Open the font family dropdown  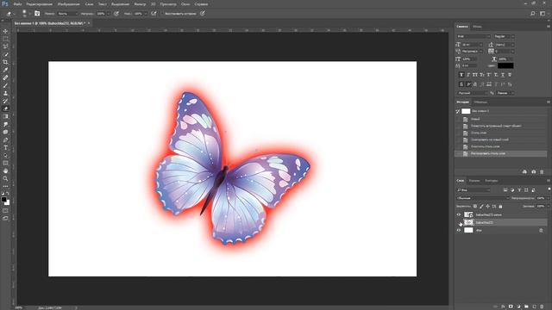tap(474, 36)
